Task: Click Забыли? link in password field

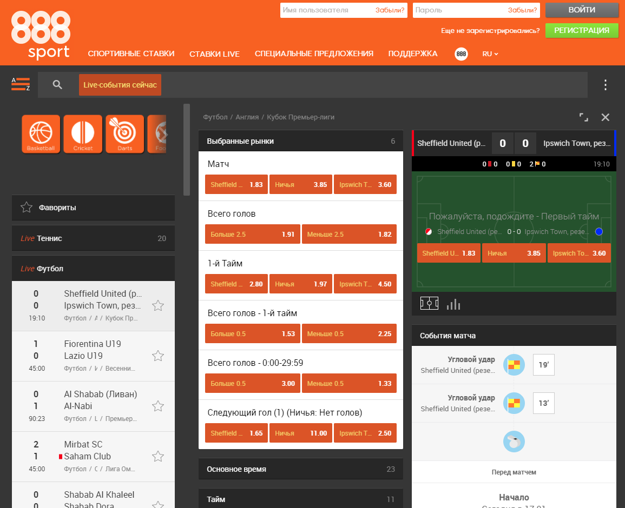Action: click(x=522, y=10)
